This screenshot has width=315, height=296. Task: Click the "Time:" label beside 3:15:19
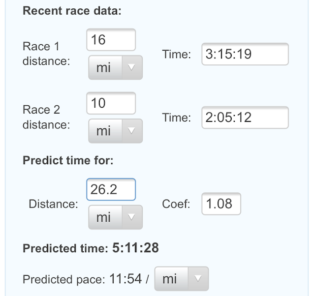coord(176,55)
